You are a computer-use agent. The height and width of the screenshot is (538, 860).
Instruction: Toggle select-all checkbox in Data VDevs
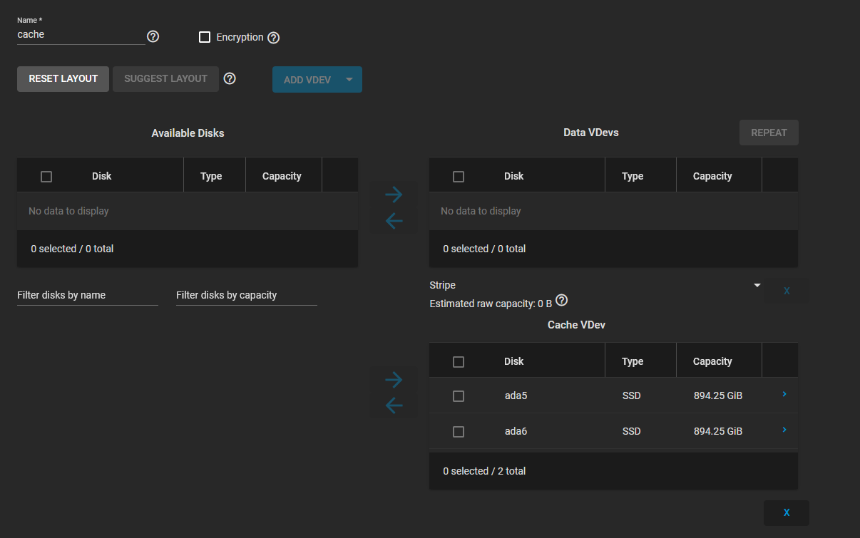click(x=459, y=177)
